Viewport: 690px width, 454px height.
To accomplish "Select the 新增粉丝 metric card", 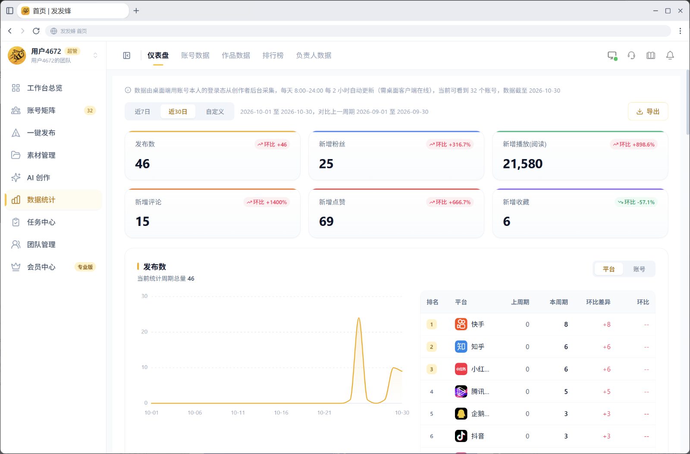I will point(396,156).
